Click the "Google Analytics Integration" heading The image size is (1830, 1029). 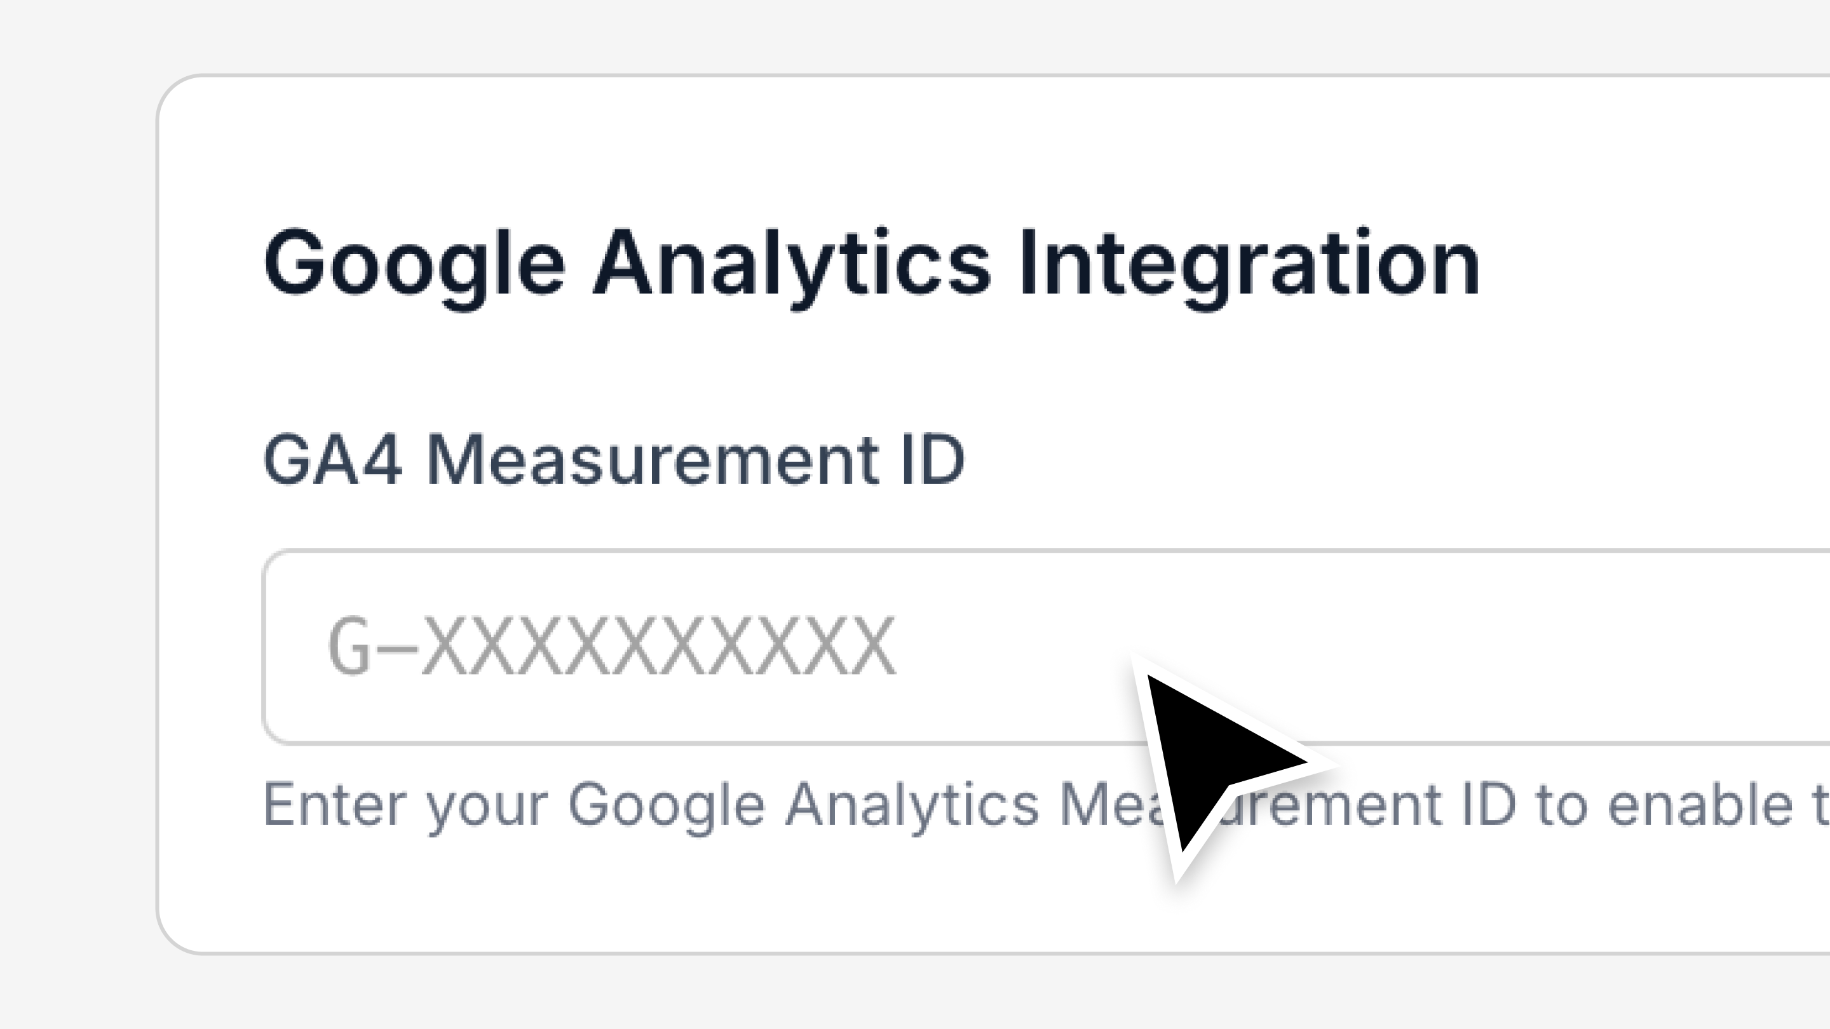(x=871, y=264)
